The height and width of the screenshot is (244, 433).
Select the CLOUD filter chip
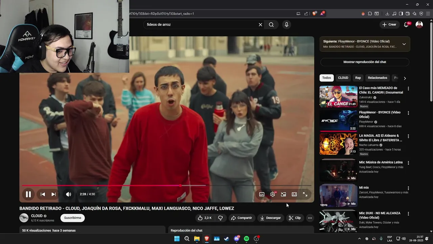tap(343, 78)
